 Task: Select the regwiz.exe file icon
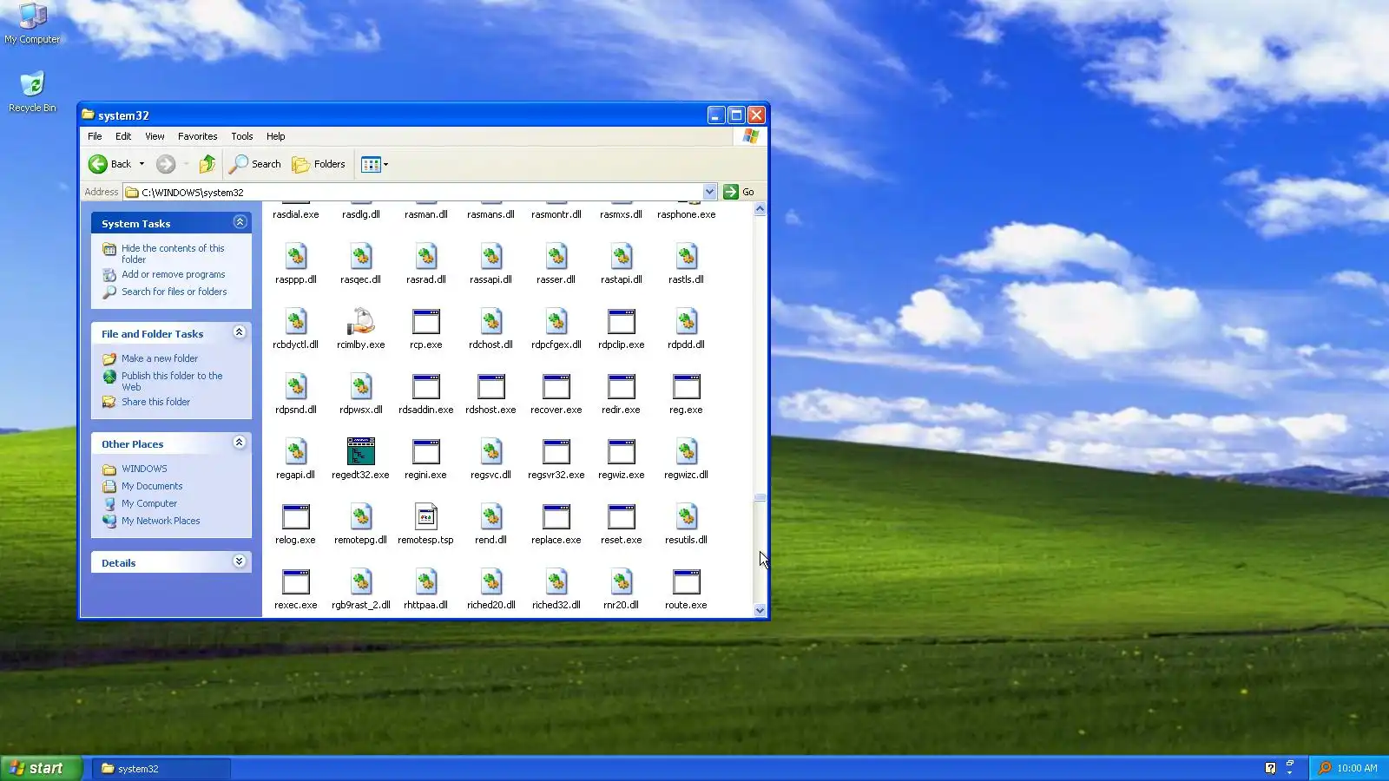621,452
